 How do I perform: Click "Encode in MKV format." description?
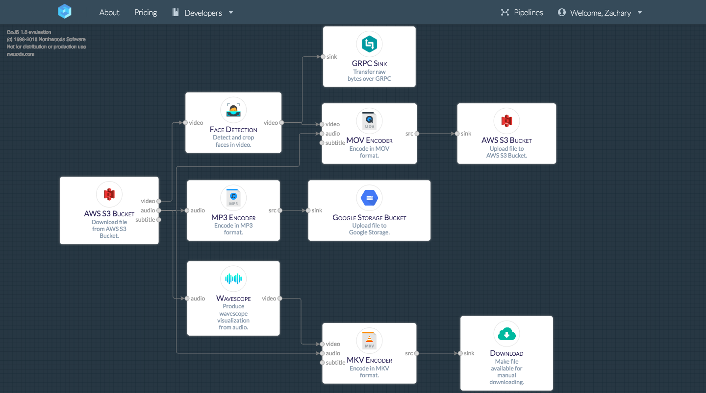point(369,372)
